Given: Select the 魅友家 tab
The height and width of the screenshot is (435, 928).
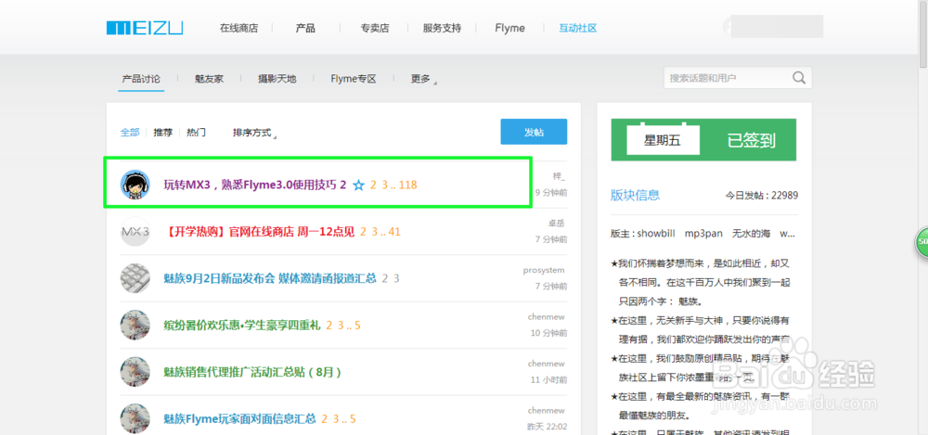Looking at the screenshot, I should click(209, 79).
